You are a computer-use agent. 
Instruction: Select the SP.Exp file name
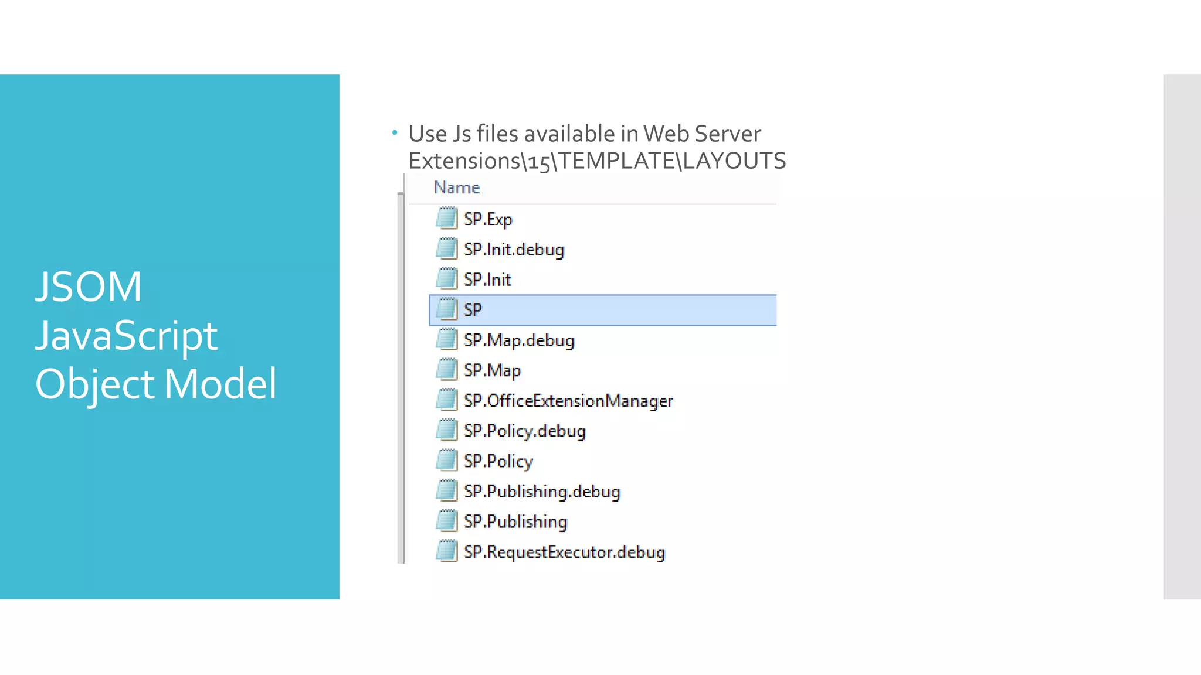488,219
